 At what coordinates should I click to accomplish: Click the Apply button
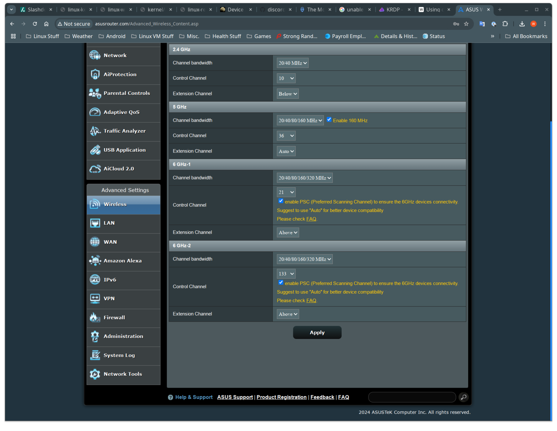point(317,333)
